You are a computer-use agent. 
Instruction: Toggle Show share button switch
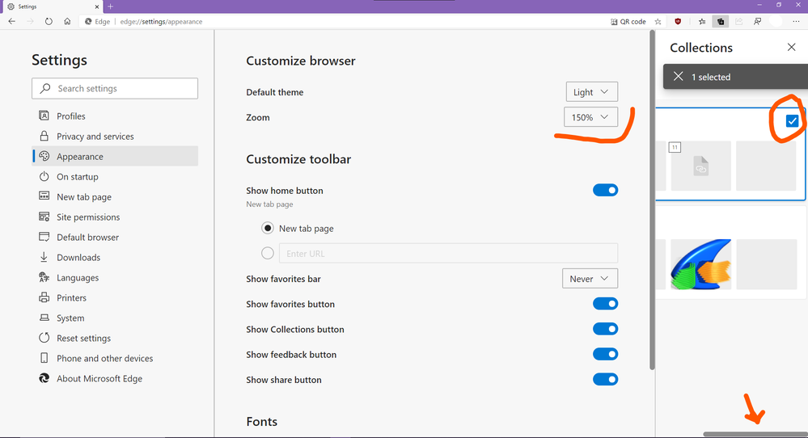pos(606,379)
